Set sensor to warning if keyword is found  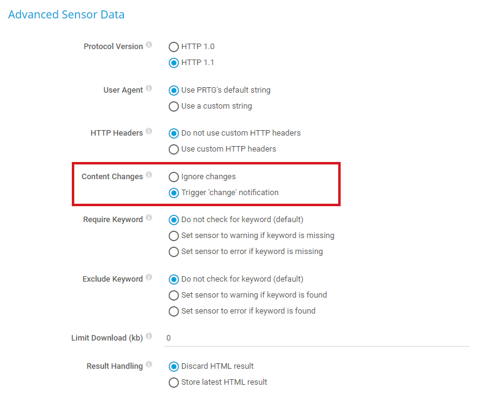[x=174, y=295]
